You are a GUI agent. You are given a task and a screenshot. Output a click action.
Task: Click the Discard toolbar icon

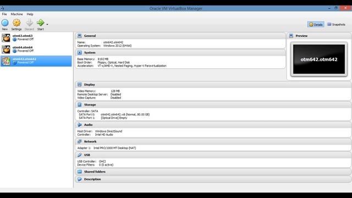(29, 23)
